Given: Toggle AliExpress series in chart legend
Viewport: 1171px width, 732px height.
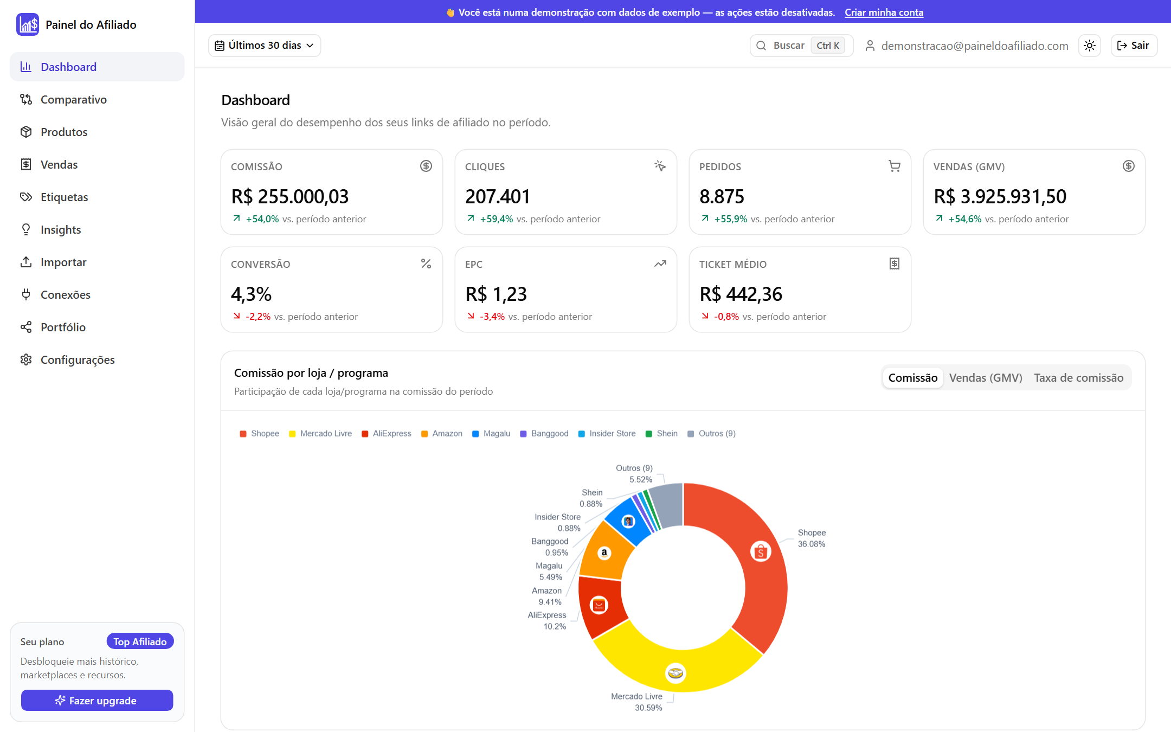Looking at the screenshot, I should click(387, 433).
